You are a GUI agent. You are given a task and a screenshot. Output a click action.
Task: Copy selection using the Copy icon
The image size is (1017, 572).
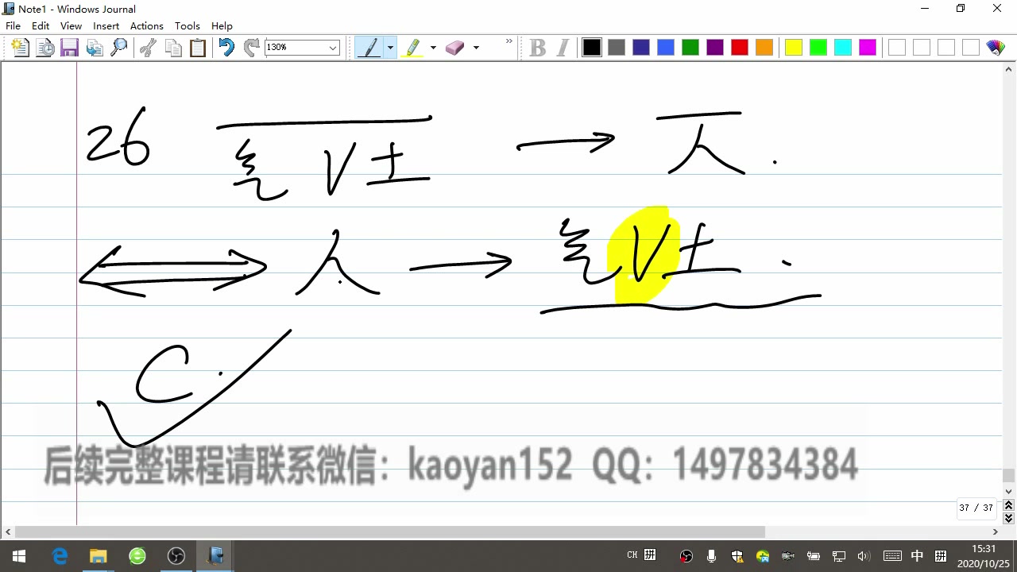pyautogui.click(x=173, y=48)
